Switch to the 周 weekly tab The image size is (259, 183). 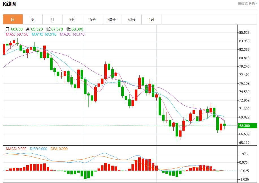[33, 19]
